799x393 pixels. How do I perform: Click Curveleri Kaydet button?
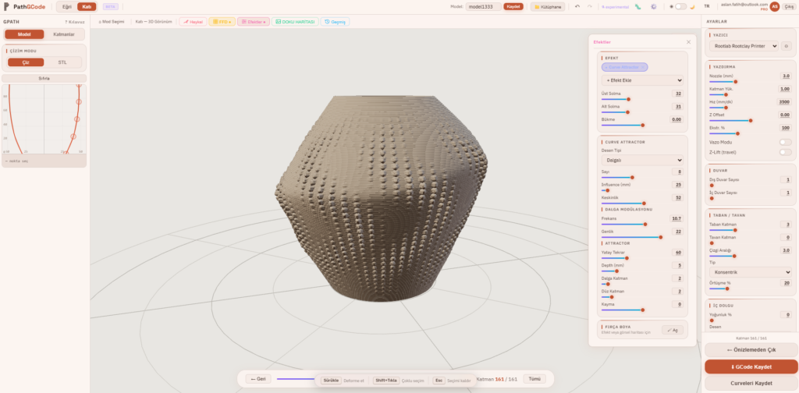click(x=751, y=383)
